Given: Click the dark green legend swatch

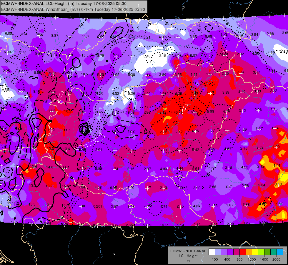Looking at the screenshot, I should pyautogui.click(x=267, y=252).
